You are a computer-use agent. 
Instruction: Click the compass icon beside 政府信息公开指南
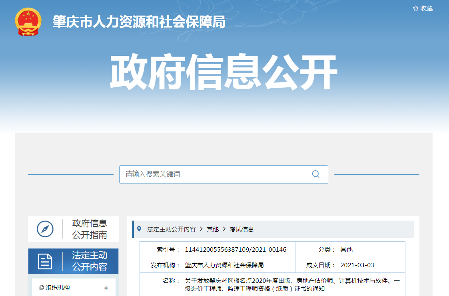point(45,229)
